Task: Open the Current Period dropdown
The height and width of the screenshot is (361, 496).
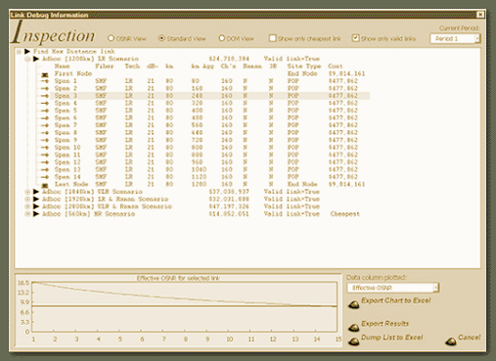Action: pyautogui.click(x=477, y=38)
